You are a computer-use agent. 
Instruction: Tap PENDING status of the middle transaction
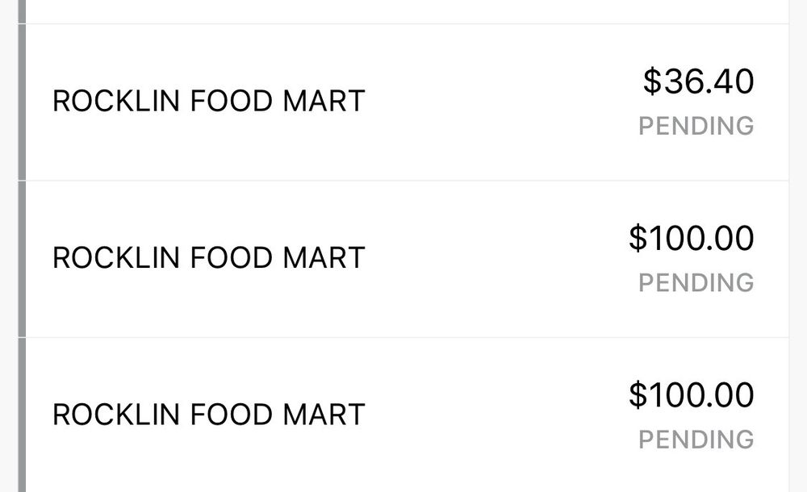click(696, 282)
